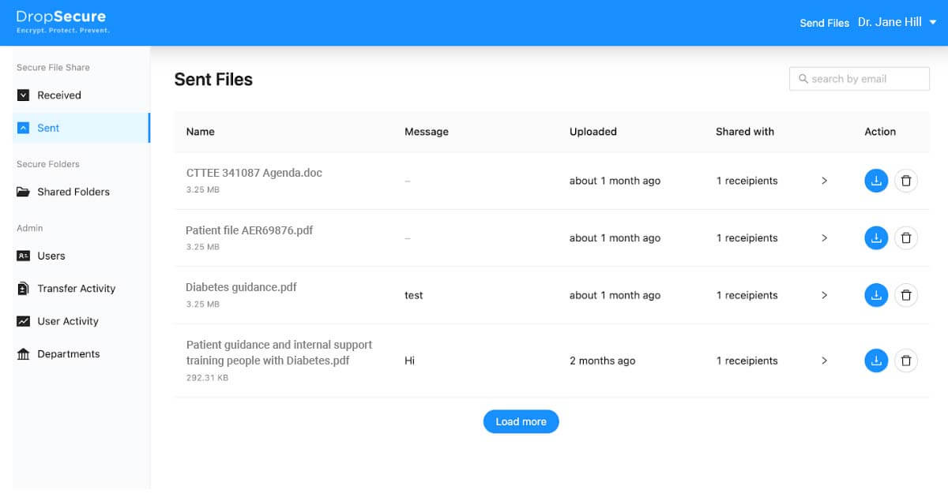Click the trash icon for the 292.31 KB file
This screenshot has height=497, width=948.
point(906,361)
